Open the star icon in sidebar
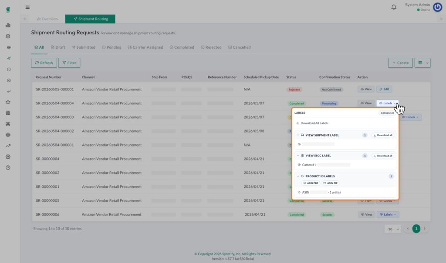 [x=8, y=102]
